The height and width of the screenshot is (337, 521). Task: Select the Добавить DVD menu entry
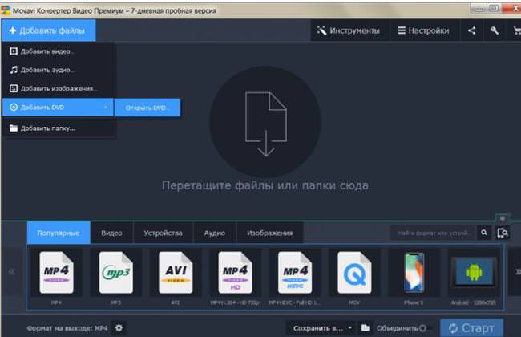[x=59, y=108]
